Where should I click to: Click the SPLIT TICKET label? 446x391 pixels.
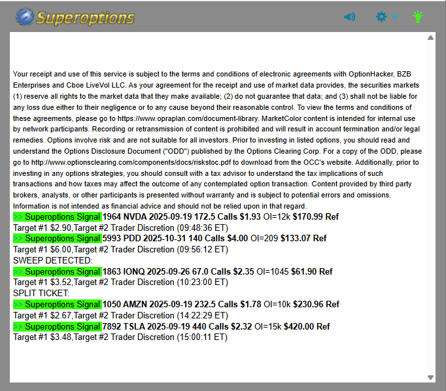(41, 294)
